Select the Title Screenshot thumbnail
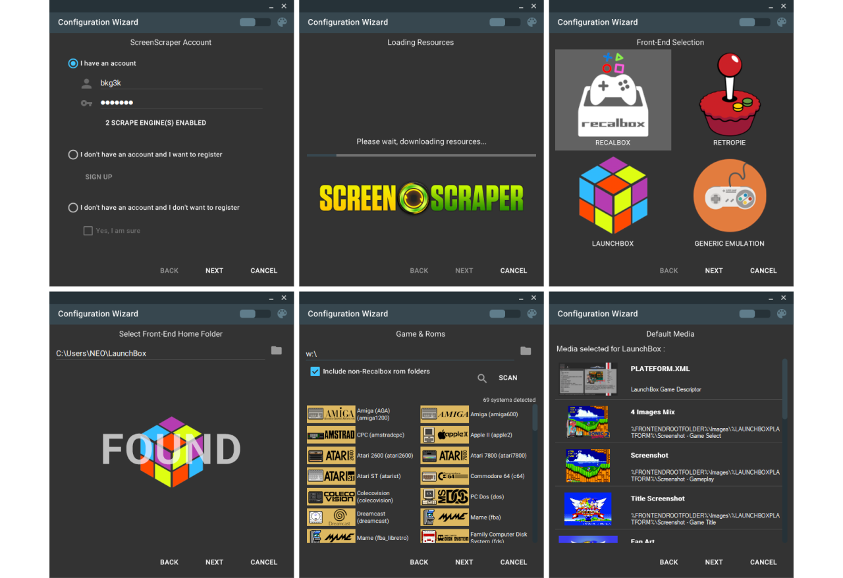Screen dimensions: 843x578 click(x=588, y=509)
